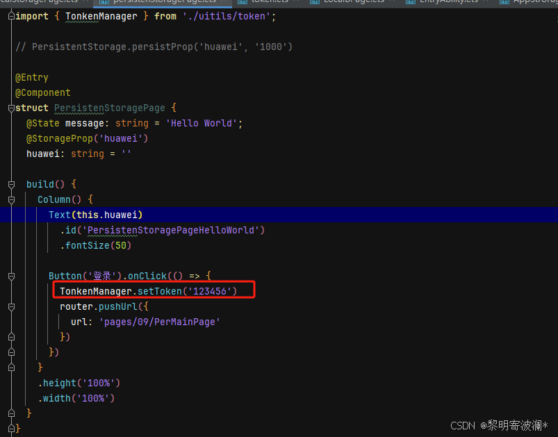Screen dimensions: 558x437
Task: Click the build() method name
Action: point(40,184)
